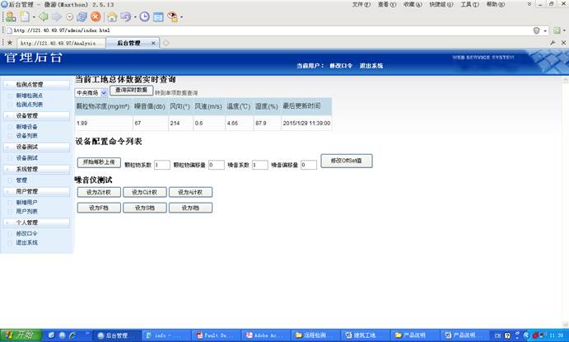Click the 颗粒物系数 input field

click(x=161, y=165)
